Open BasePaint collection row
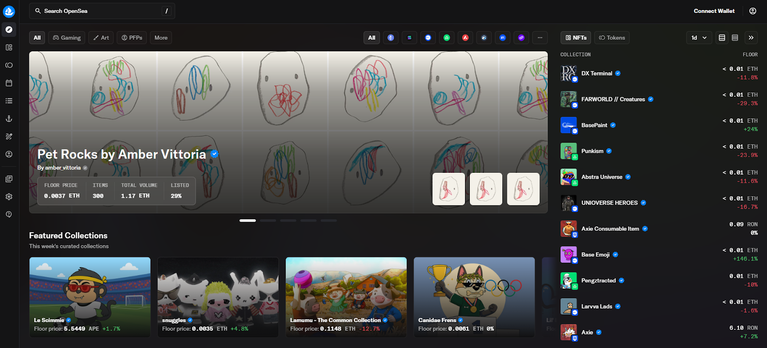The image size is (767, 348). tap(659, 125)
